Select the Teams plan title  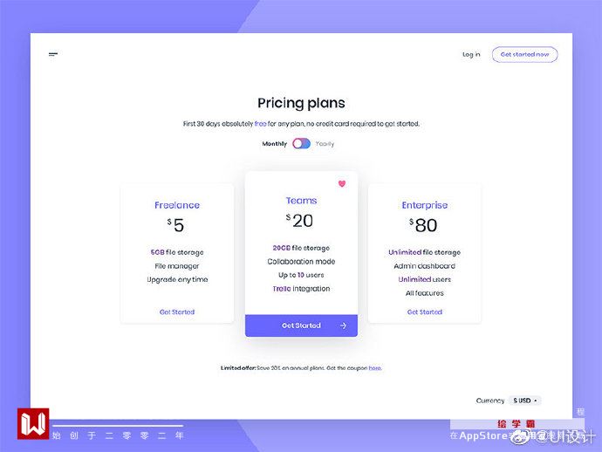click(x=301, y=201)
